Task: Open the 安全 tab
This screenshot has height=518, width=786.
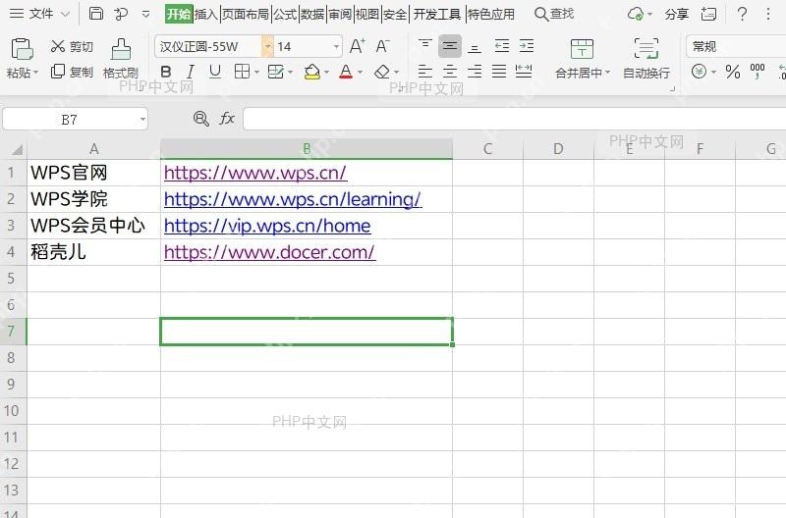Action: (x=395, y=14)
